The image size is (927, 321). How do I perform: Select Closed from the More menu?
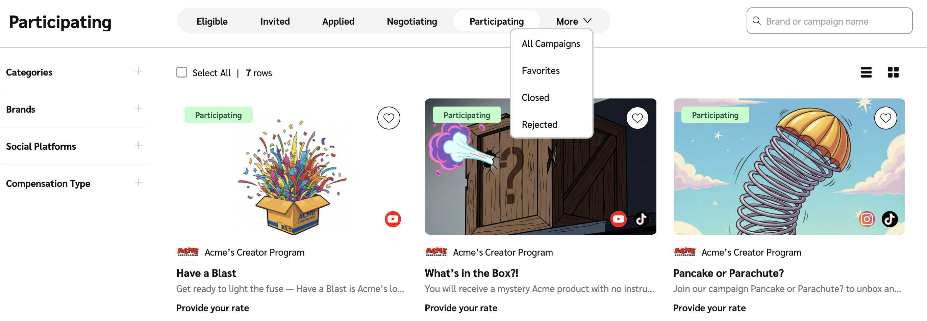pyautogui.click(x=535, y=98)
